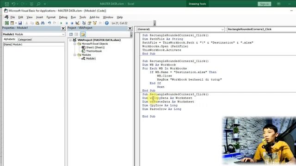Toggle Design Mode icon

click(x=77, y=23)
